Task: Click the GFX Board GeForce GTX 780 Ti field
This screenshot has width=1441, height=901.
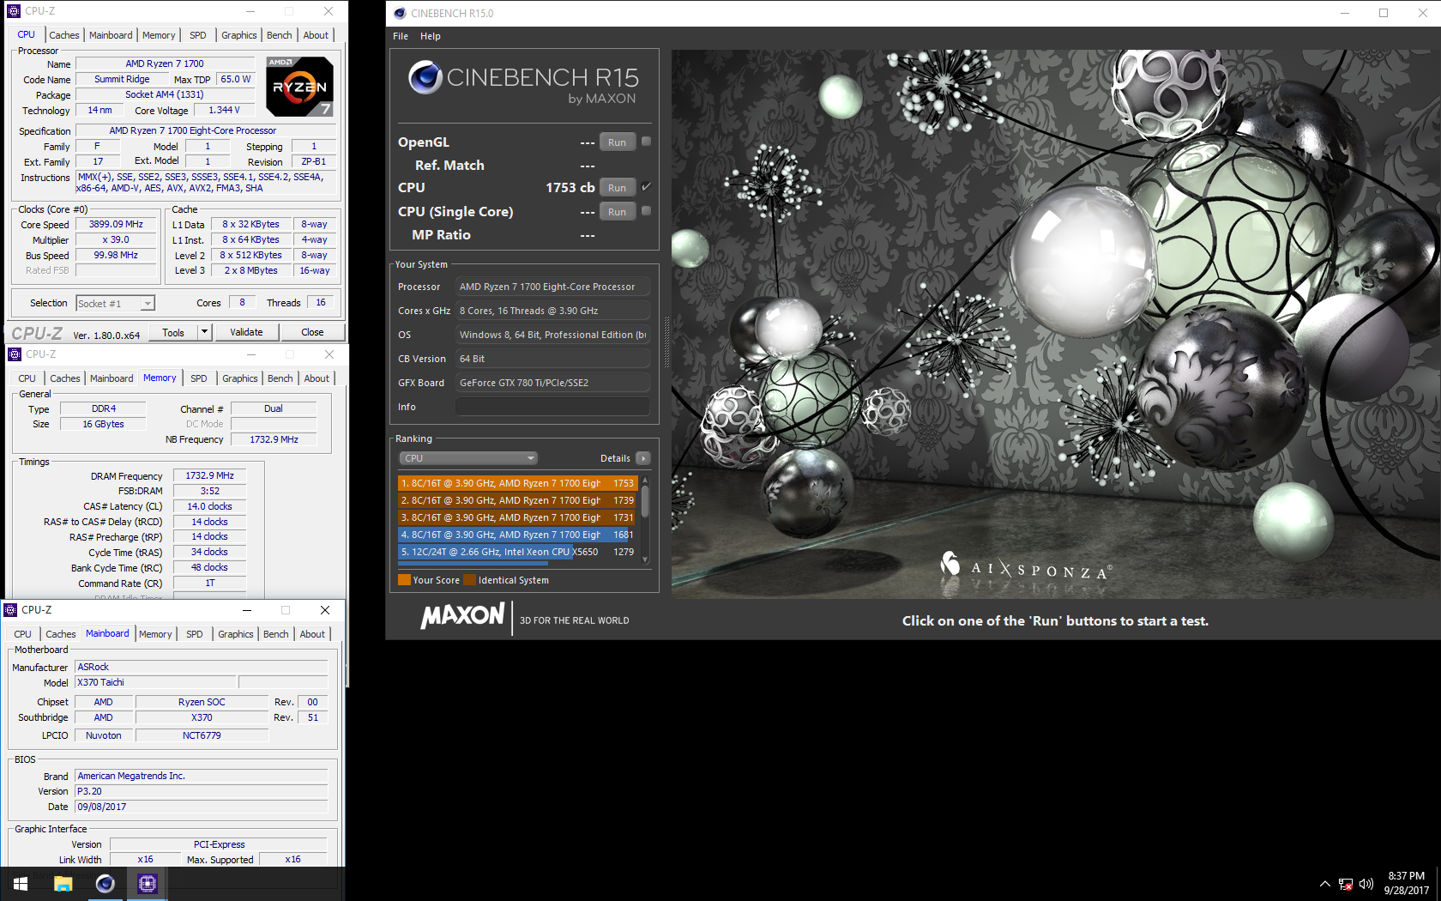Action: (552, 383)
